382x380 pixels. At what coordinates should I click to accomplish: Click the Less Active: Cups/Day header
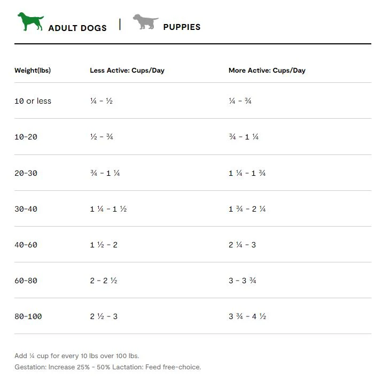click(127, 71)
